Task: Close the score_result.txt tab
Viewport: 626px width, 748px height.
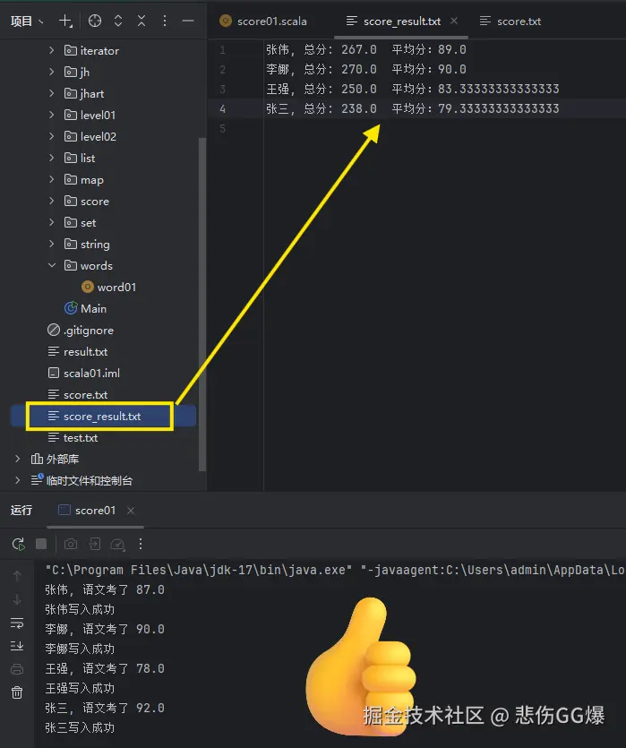Action: (454, 21)
